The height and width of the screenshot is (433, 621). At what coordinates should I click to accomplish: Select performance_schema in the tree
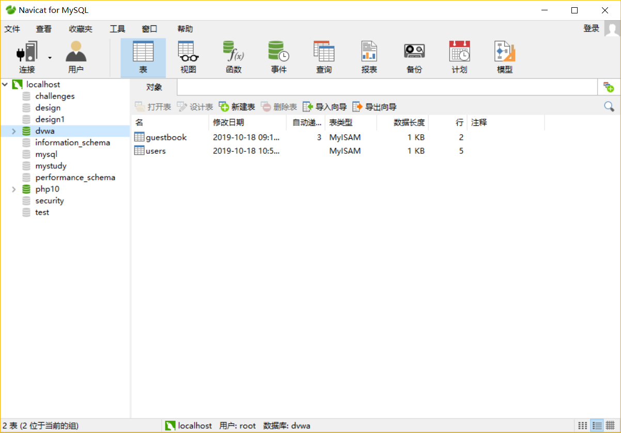pos(75,178)
